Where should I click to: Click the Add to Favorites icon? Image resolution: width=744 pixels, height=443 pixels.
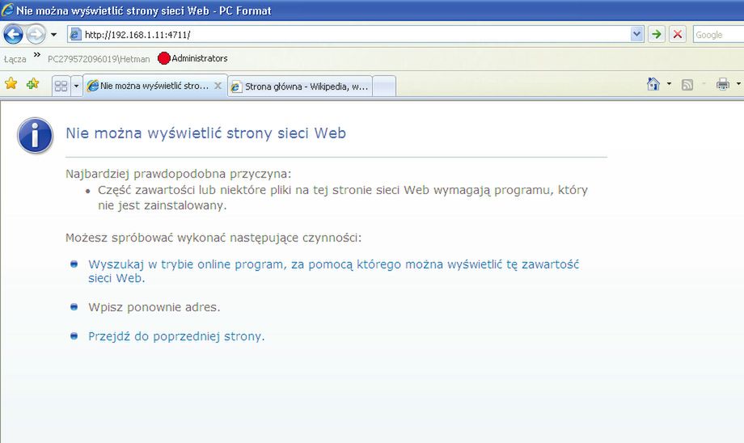[32, 84]
